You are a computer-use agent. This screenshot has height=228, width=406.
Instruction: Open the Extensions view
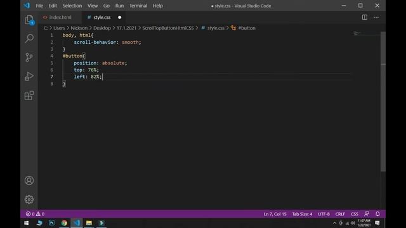29,96
